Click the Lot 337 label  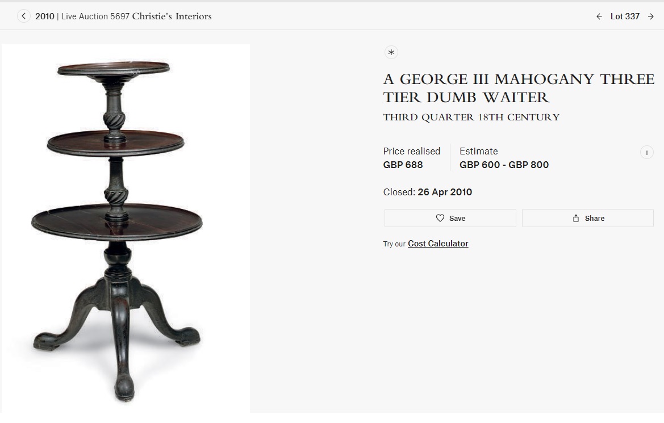tap(625, 16)
